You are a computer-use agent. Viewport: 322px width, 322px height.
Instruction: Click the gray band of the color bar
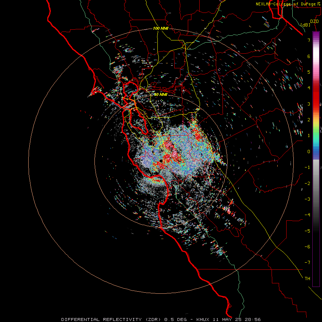coord(316,181)
